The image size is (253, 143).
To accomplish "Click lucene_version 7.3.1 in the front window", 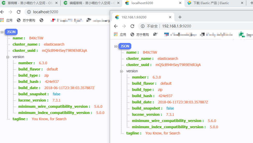I will (170, 115).
